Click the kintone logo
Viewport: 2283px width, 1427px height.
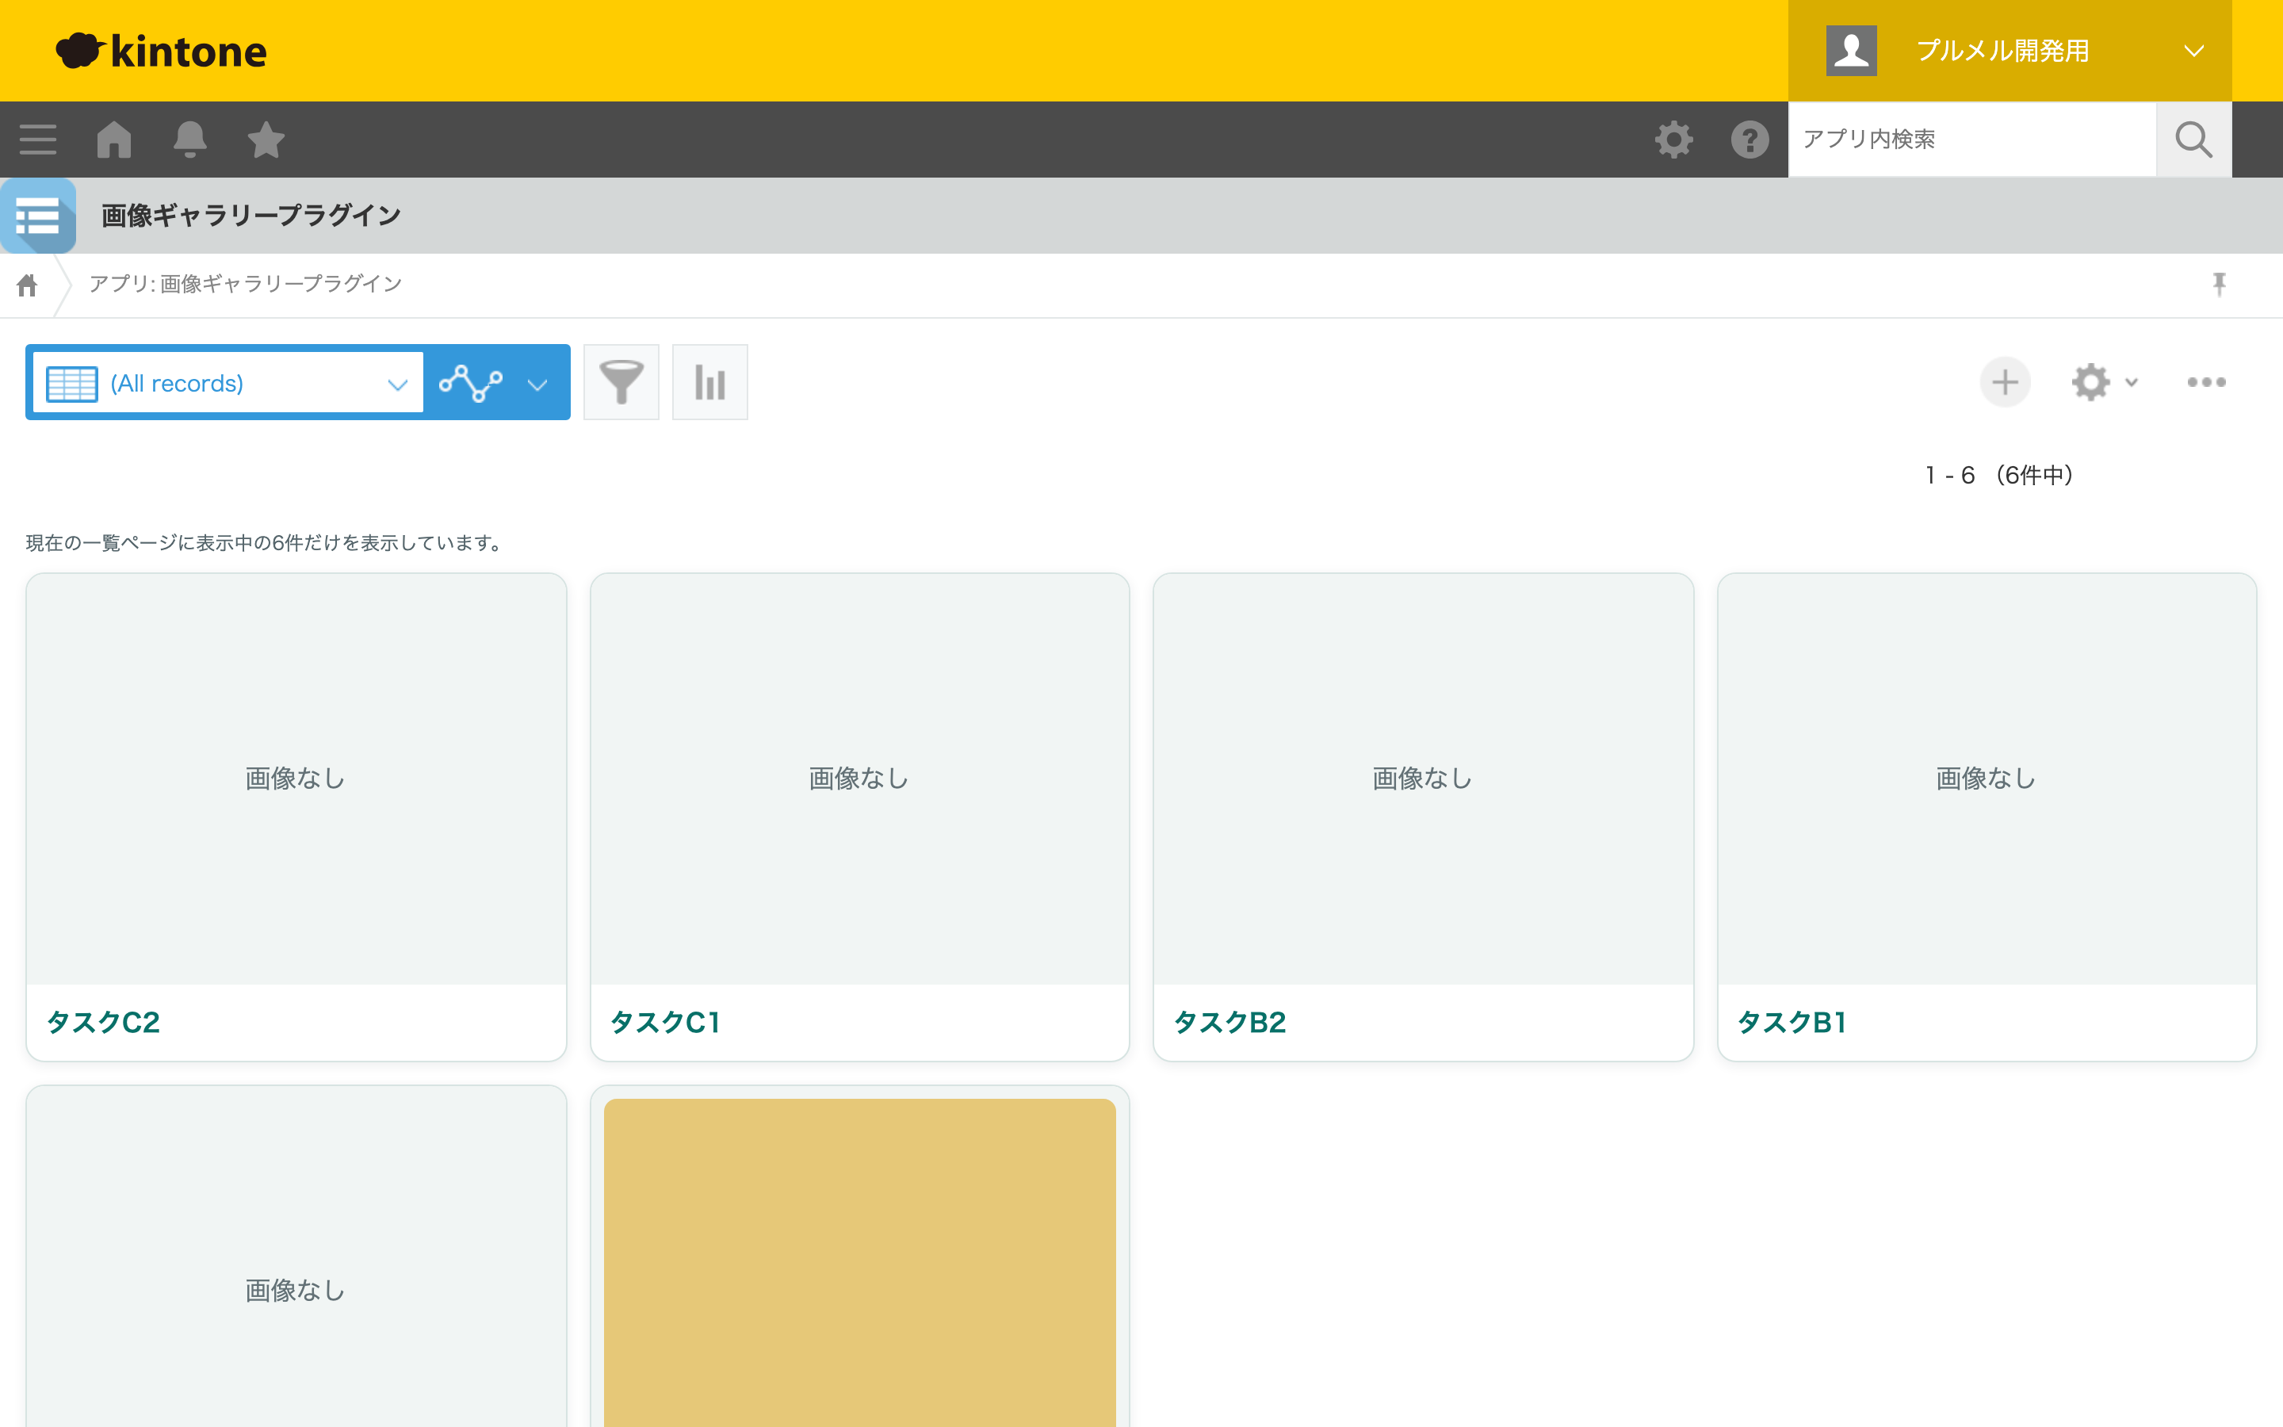coord(162,51)
